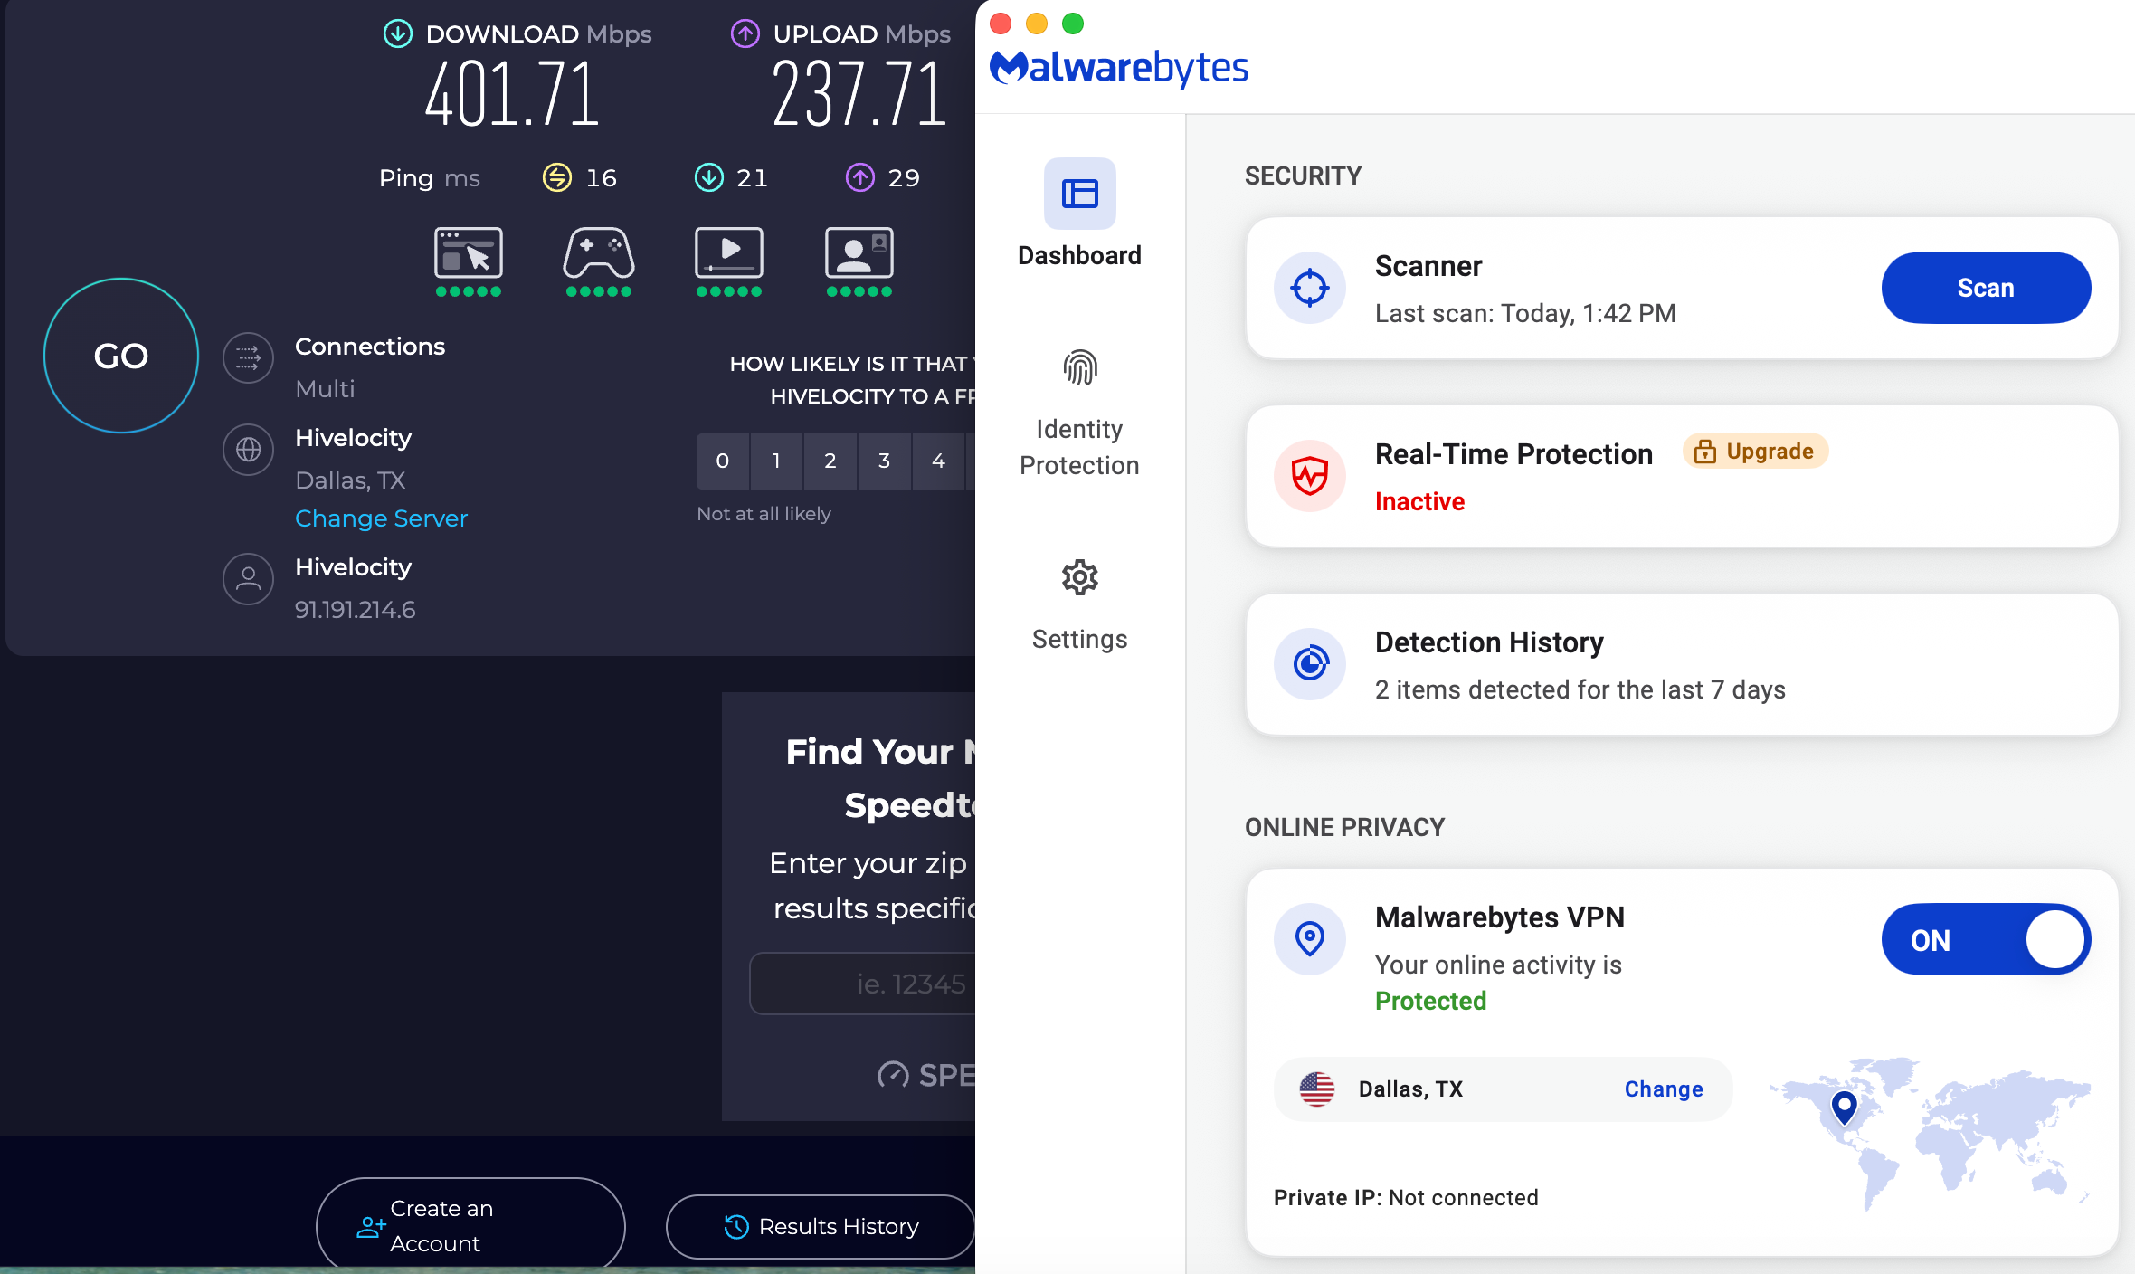Click the Scanner crosshair icon
The width and height of the screenshot is (2135, 1274).
tap(1309, 287)
